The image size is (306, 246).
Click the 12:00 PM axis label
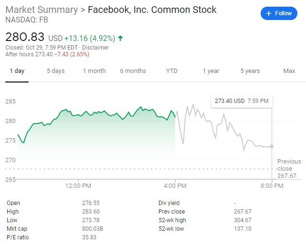click(x=78, y=185)
